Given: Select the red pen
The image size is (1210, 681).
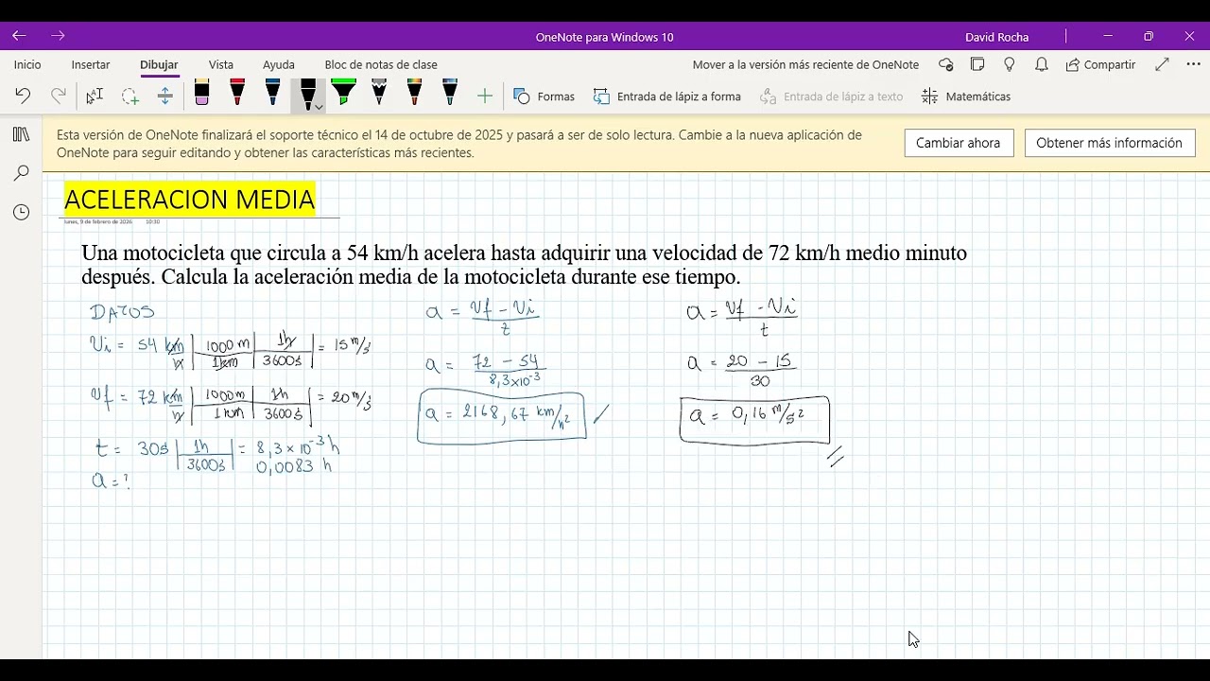Looking at the screenshot, I should [237, 93].
